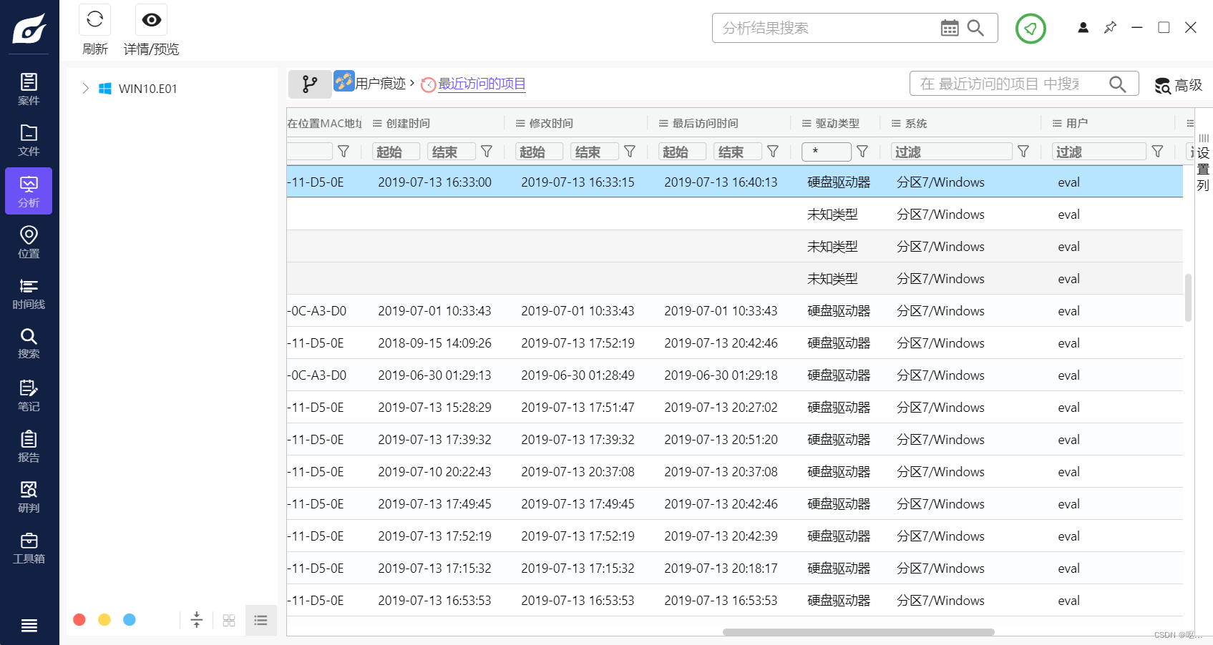Open Details/Preview (详情/预览) eye icon
1213x645 pixels.
click(151, 20)
